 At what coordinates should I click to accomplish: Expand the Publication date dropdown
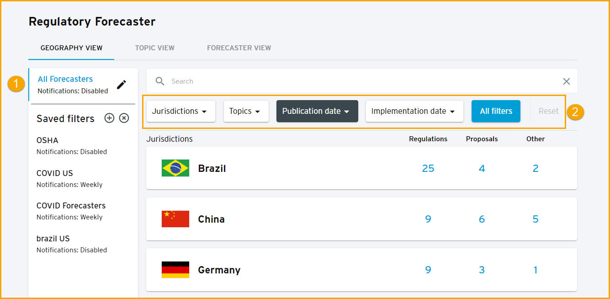pyautogui.click(x=317, y=111)
